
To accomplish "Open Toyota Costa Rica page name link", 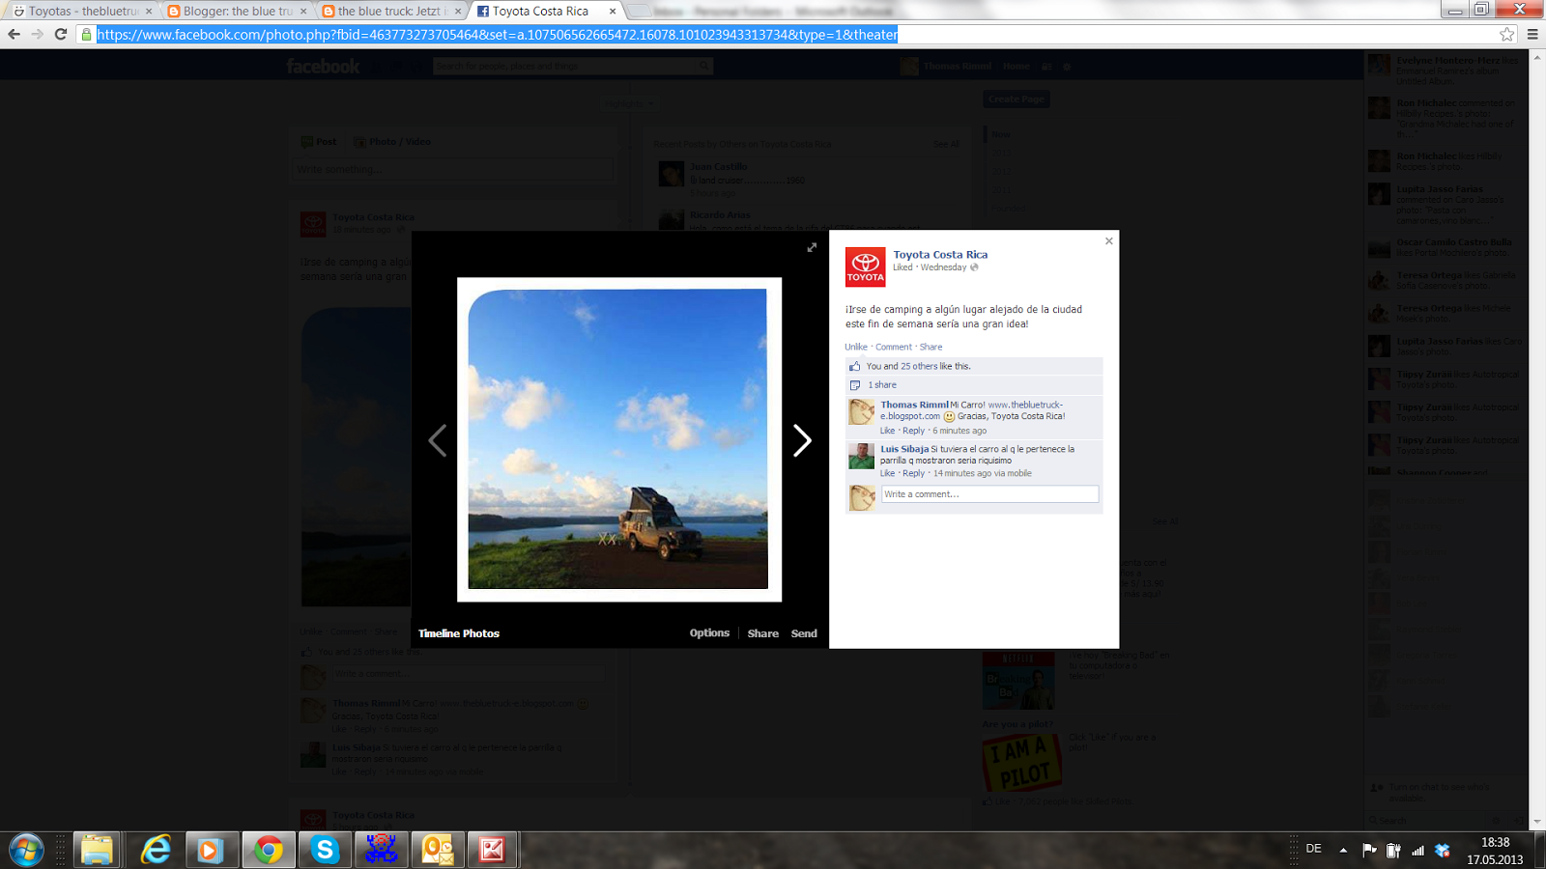I will (940, 255).
